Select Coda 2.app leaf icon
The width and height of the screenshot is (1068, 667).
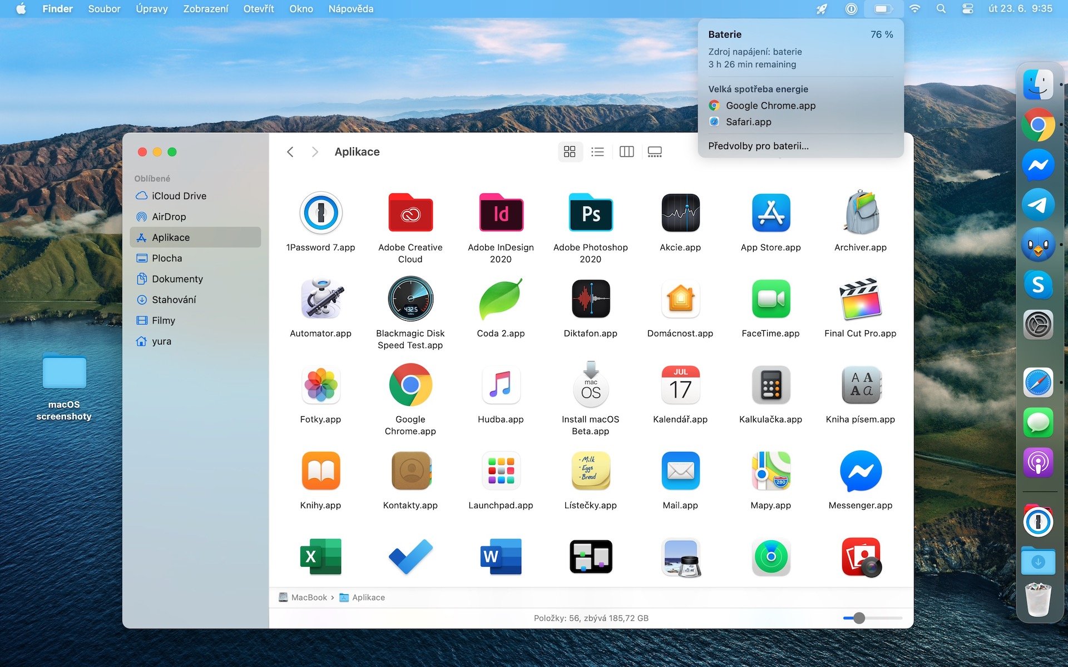click(501, 298)
